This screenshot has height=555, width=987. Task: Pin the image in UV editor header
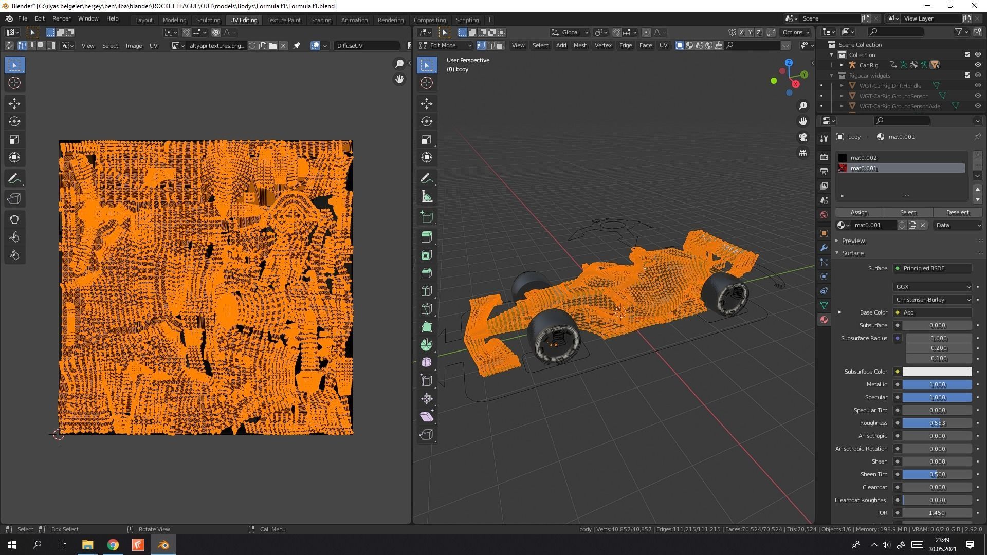297,46
